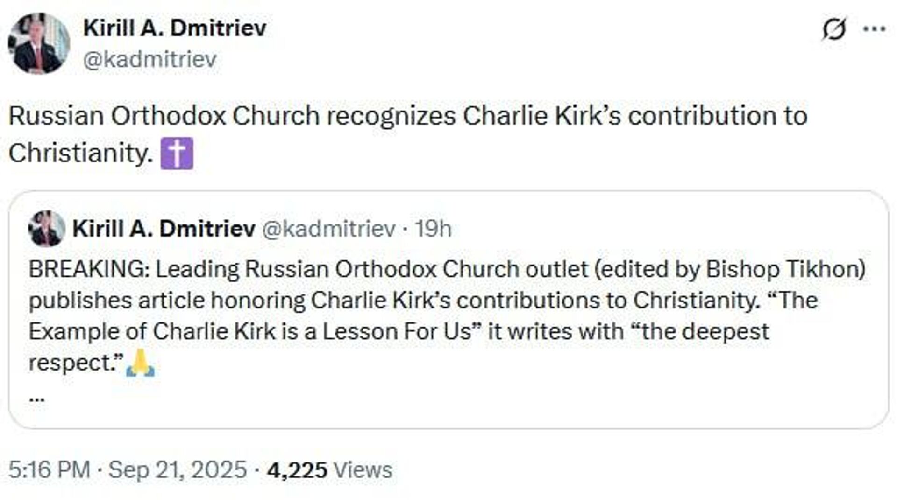Click the word BREAKING in quoted post

coord(87,269)
